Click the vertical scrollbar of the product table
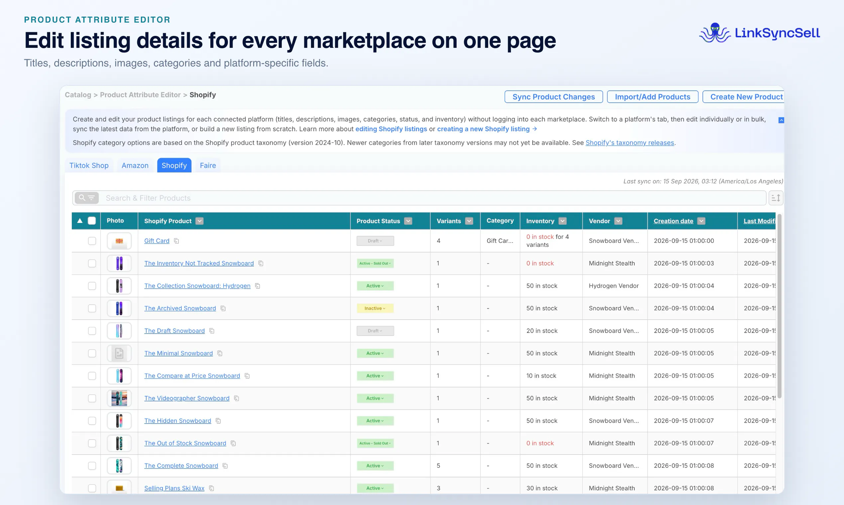 [x=779, y=306]
